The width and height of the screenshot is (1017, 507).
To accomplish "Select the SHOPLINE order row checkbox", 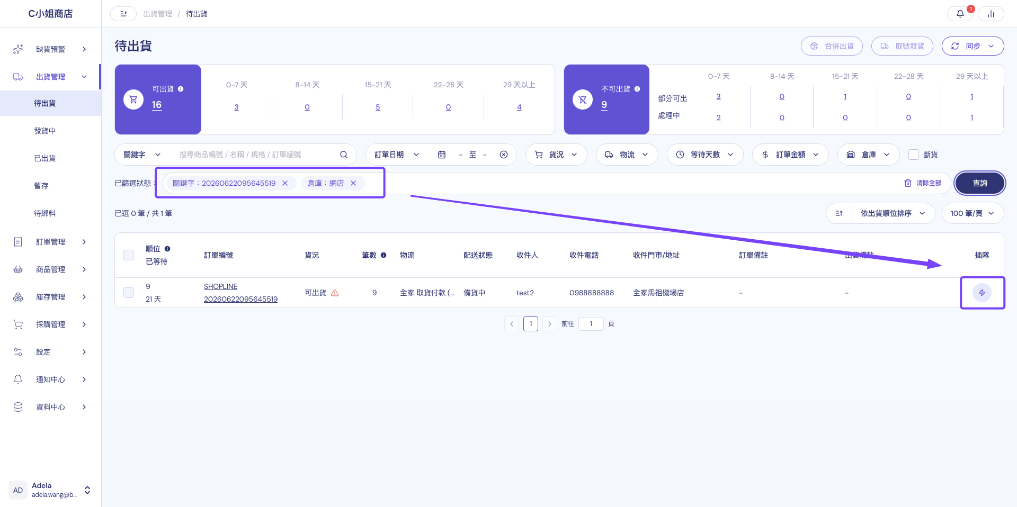I will 129,293.
